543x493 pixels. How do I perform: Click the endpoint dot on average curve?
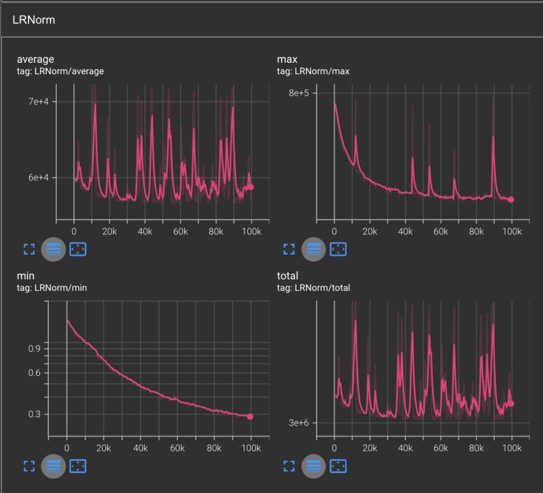[251, 187]
